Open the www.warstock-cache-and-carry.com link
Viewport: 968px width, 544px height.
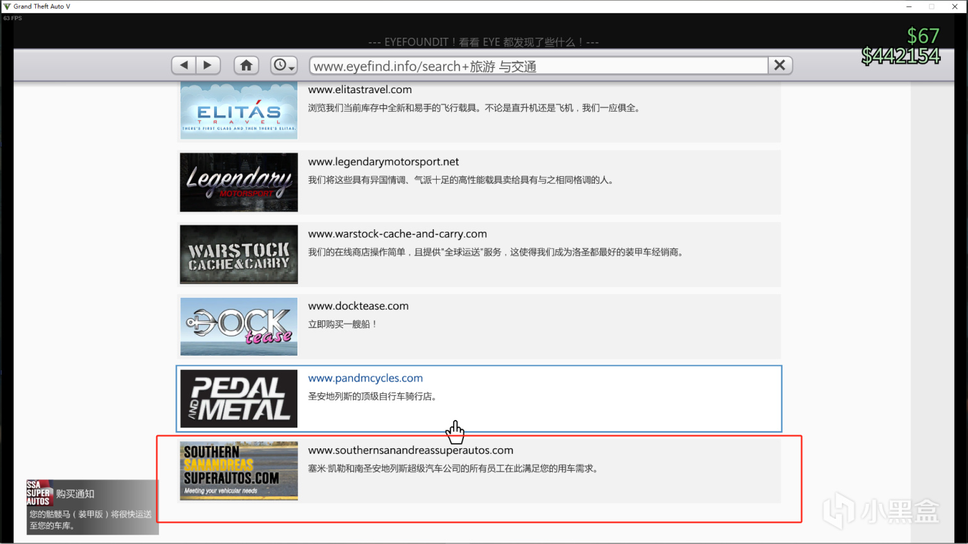tap(398, 234)
